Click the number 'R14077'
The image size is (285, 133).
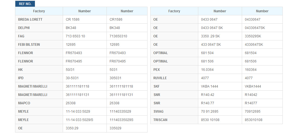coord(251,103)
